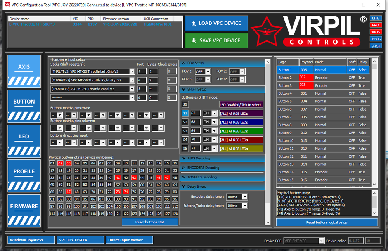Open VPC JOY TESTER

pyautogui.click(x=80, y=240)
